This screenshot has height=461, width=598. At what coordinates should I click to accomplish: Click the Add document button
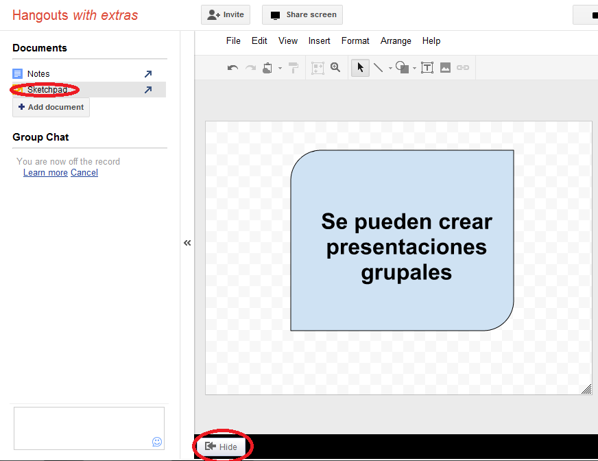click(51, 107)
